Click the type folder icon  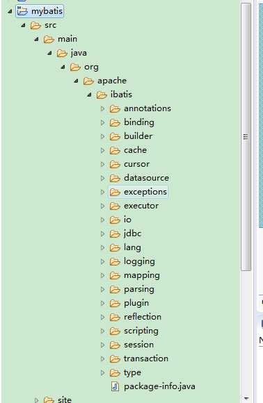(x=115, y=372)
